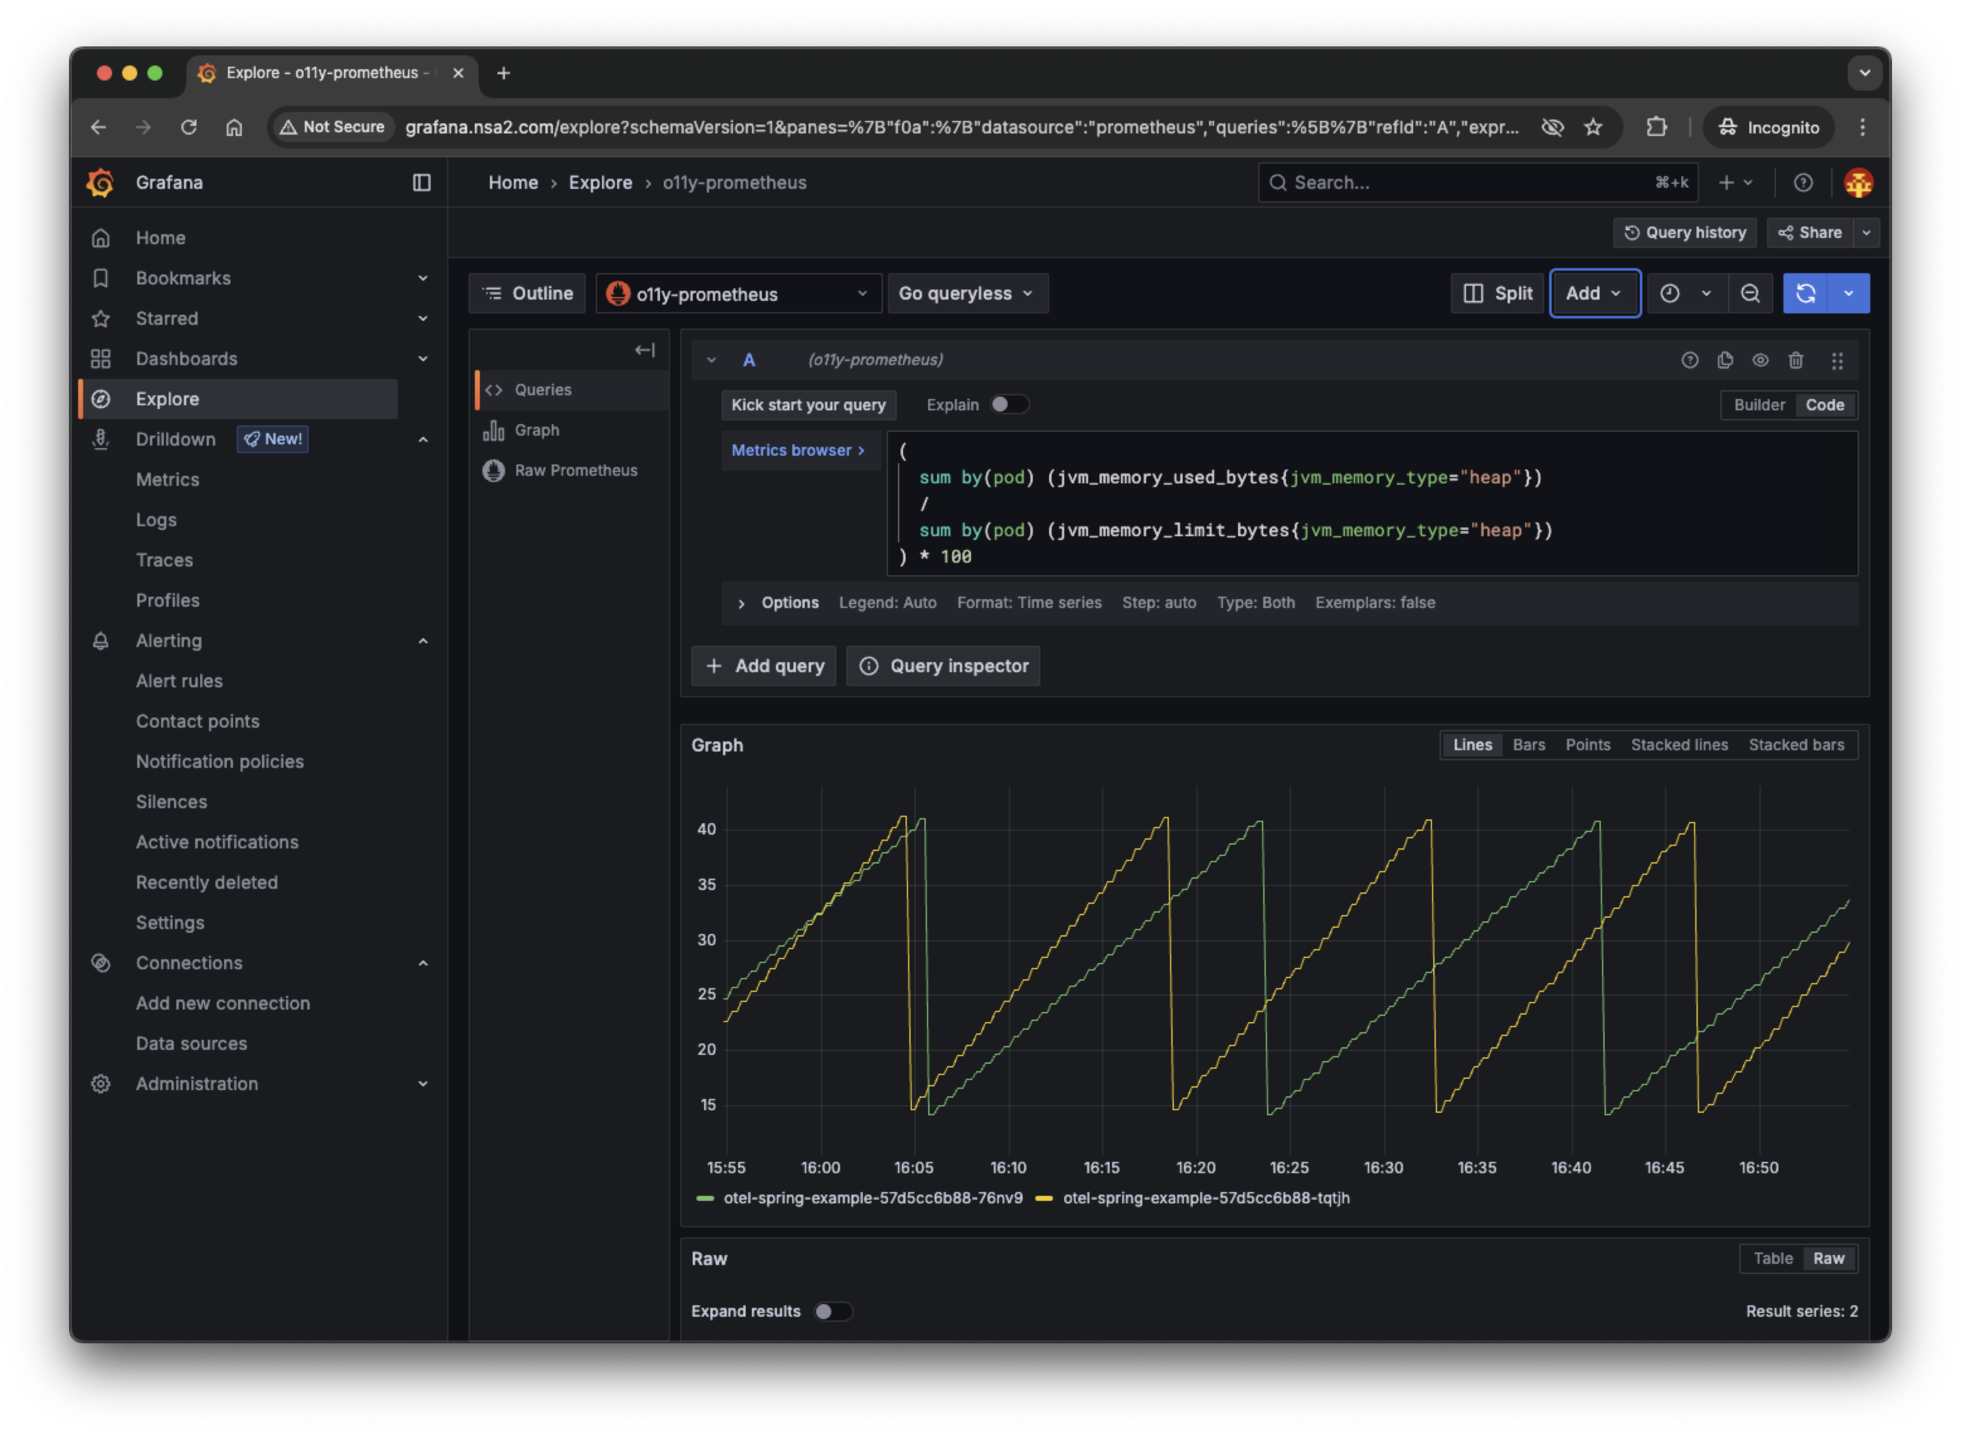Click query A help icon
Screen dimensions: 1961x1435
click(1689, 359)
